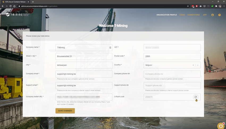
Task: Open the Chrome three-dot menu
Action: click(x=224, y=6)
